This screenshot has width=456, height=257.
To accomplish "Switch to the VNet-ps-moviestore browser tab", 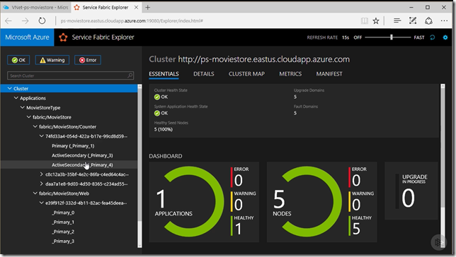I will 35,8.
